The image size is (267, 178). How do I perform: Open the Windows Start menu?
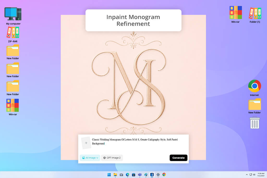tap(109, 175)
